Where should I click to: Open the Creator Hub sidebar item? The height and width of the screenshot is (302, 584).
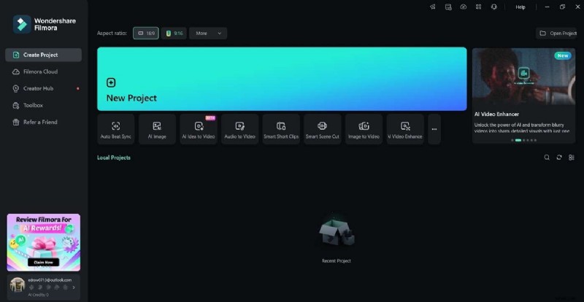pyautogui.click(x=38, y=88)
